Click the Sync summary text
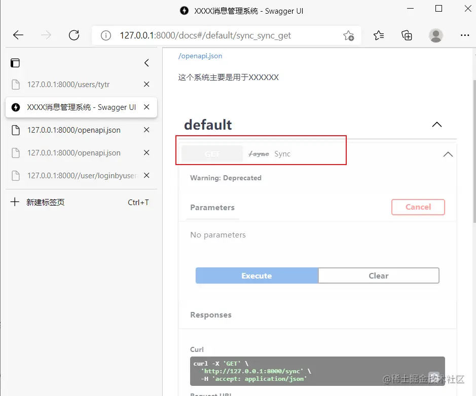476x396 pixels. click(282, 154)
